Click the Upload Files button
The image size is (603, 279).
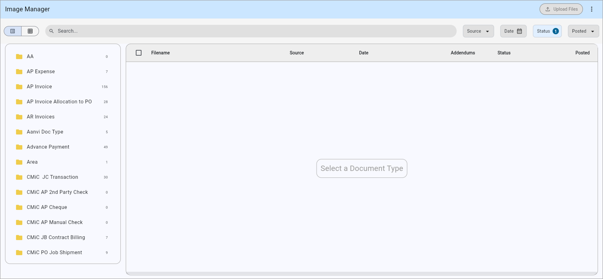pyautogui.click(x=561, y=9)
